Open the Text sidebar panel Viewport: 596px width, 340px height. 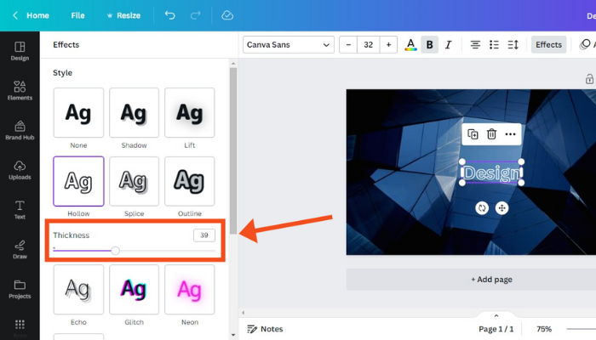tap(20, 210)
